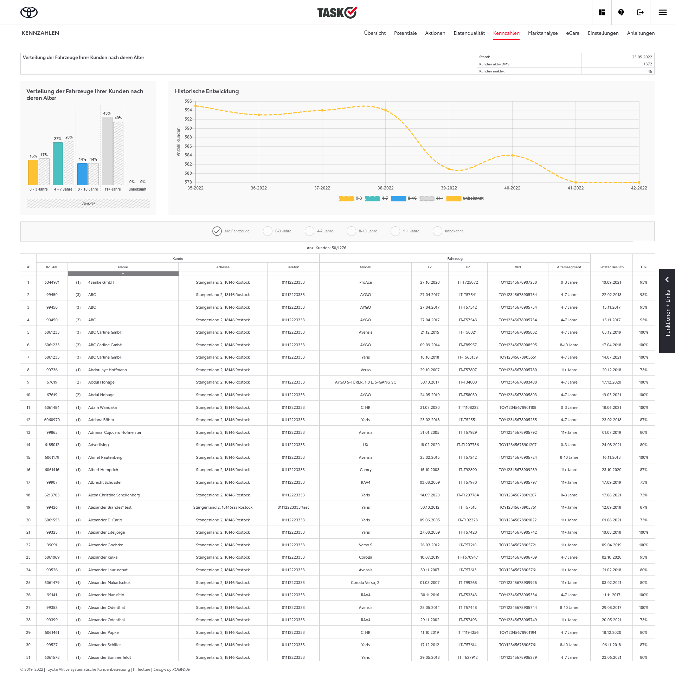Screen dimensions: 675x675
Task: Expand the Funktionen + Links side panel
Action: pyautogui.click(x=667, y=279)
